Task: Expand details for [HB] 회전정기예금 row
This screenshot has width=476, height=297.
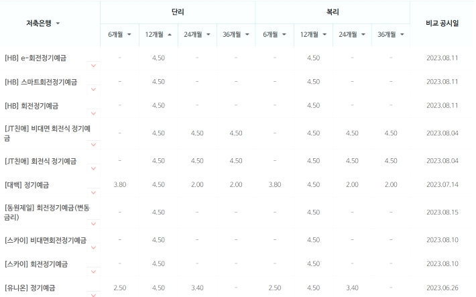Action: pos(93,113)
